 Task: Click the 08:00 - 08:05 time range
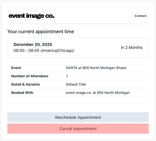pos(26,50)
